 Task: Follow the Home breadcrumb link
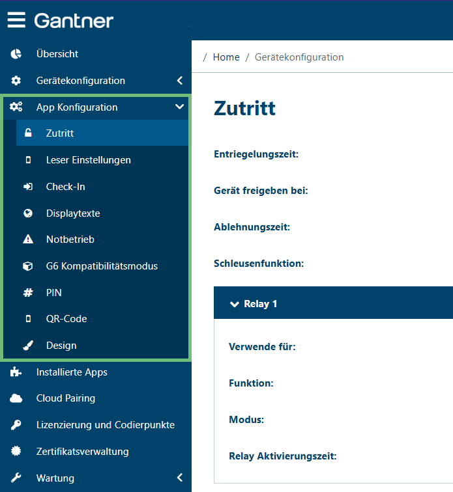(x=226, y=57)
